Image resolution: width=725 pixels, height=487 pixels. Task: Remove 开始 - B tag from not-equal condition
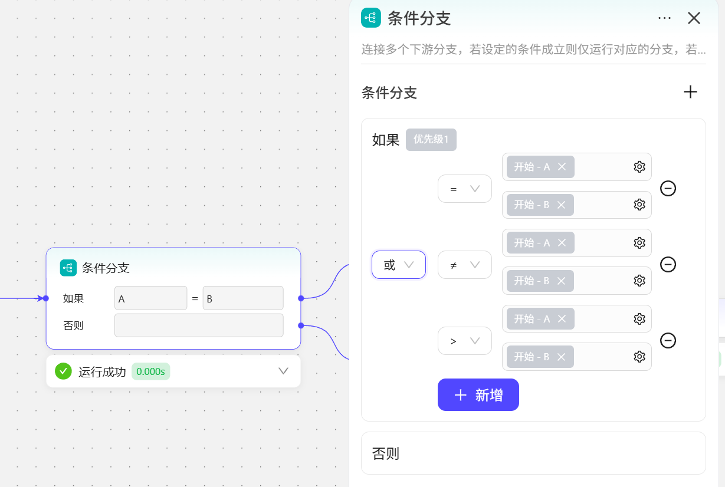tap(561, 281)
